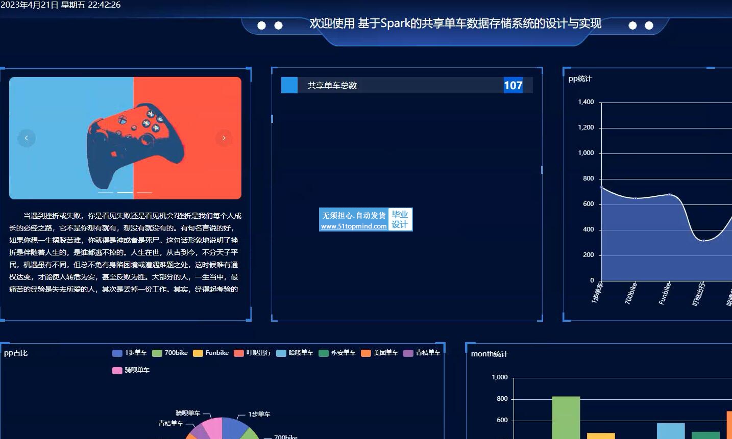Click the motivational paragraph under carousel
This screenshot has height=439, width=732.
(125, 252)
